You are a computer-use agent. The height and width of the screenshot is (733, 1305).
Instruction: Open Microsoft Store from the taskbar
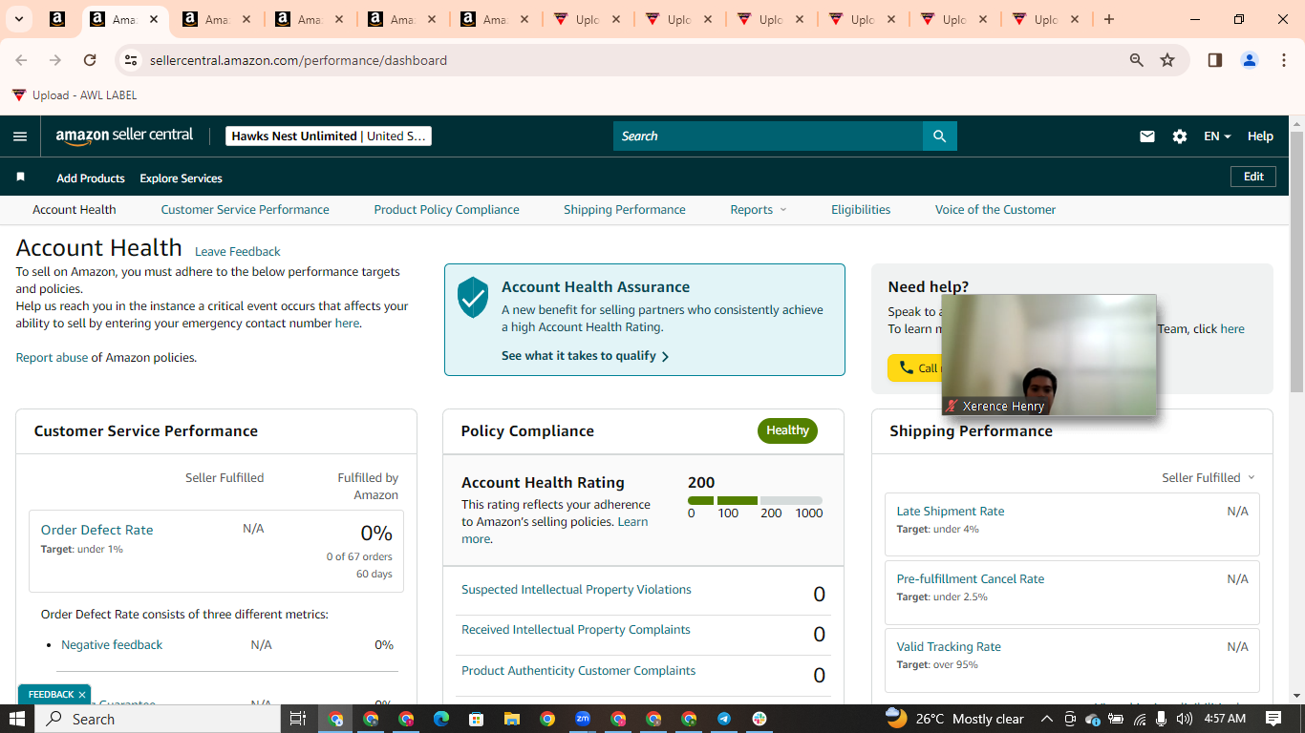click(x=477, y=719)
